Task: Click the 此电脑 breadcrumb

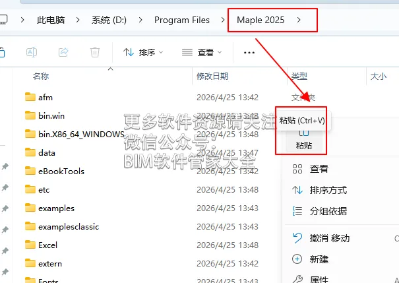Action: point(51,20)
